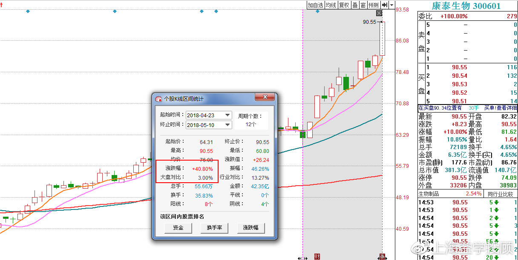Open the 同行业比较 industry comparison link
Screen dimensions: 518x260
[x=501, y=194]
